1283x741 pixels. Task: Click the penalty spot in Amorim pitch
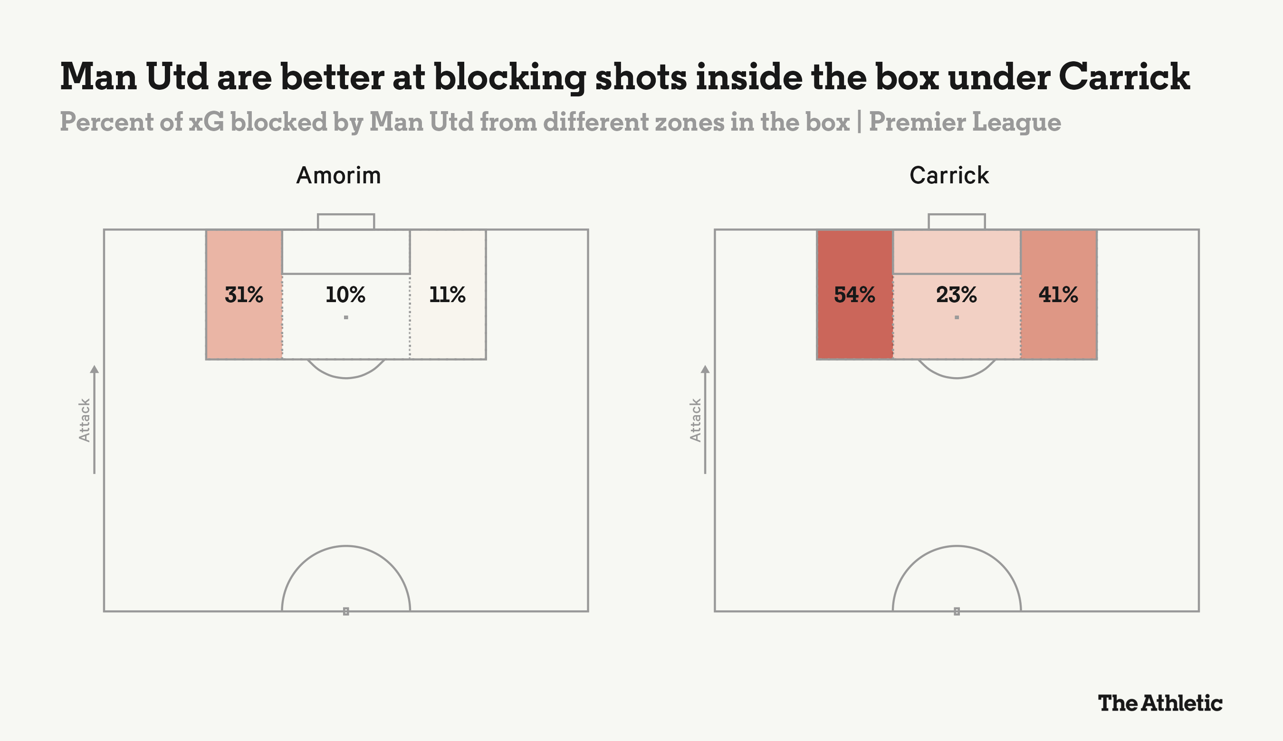pos(346,317)
